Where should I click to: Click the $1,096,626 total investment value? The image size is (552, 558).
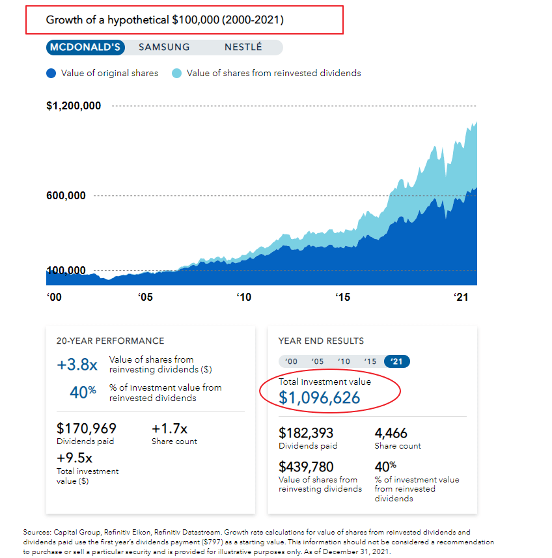320,398
